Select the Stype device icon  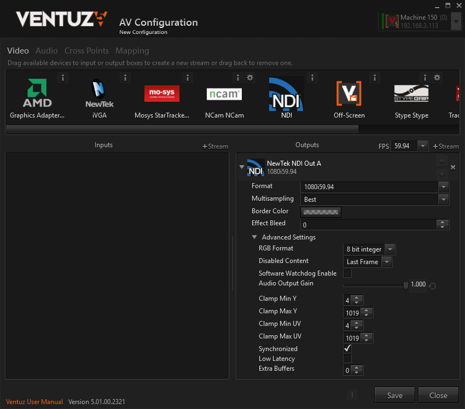(x=411, y=94)
